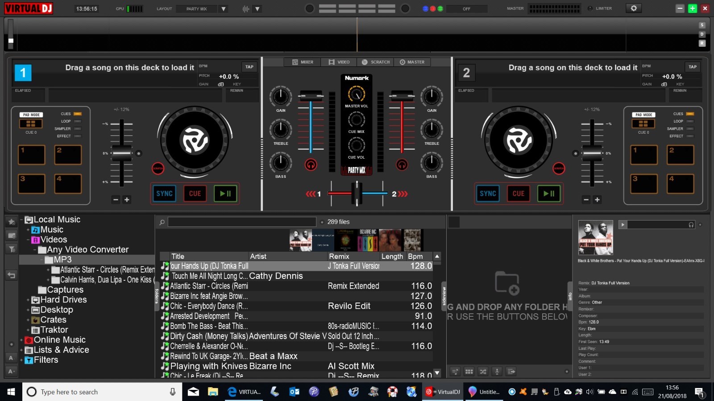Open pad mode selector on deck 1
Viewport: 714px width, 401px height.
coord(31,123)
